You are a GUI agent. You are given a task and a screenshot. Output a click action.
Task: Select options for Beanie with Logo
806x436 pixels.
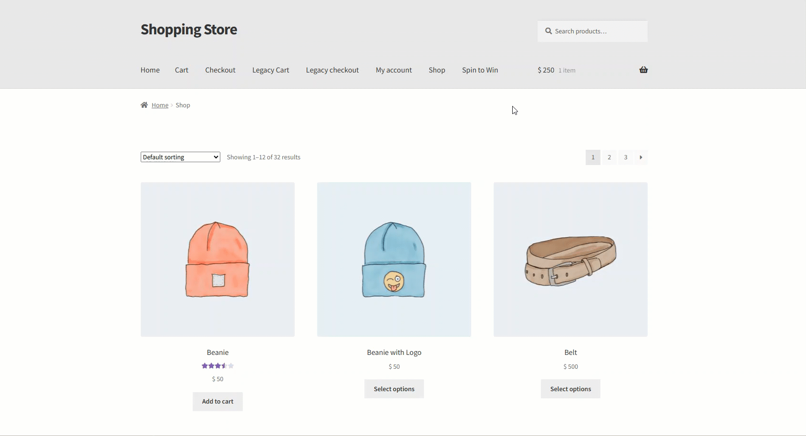394,389
